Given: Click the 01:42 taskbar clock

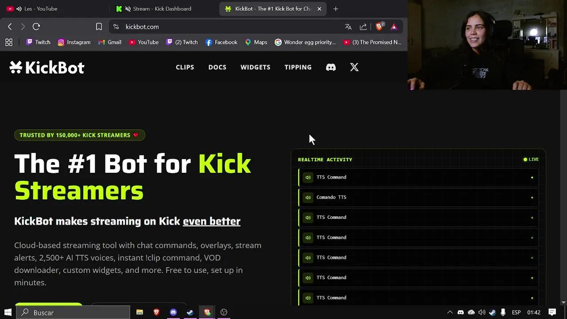Looking at the screenshot, I should [534, 312].
